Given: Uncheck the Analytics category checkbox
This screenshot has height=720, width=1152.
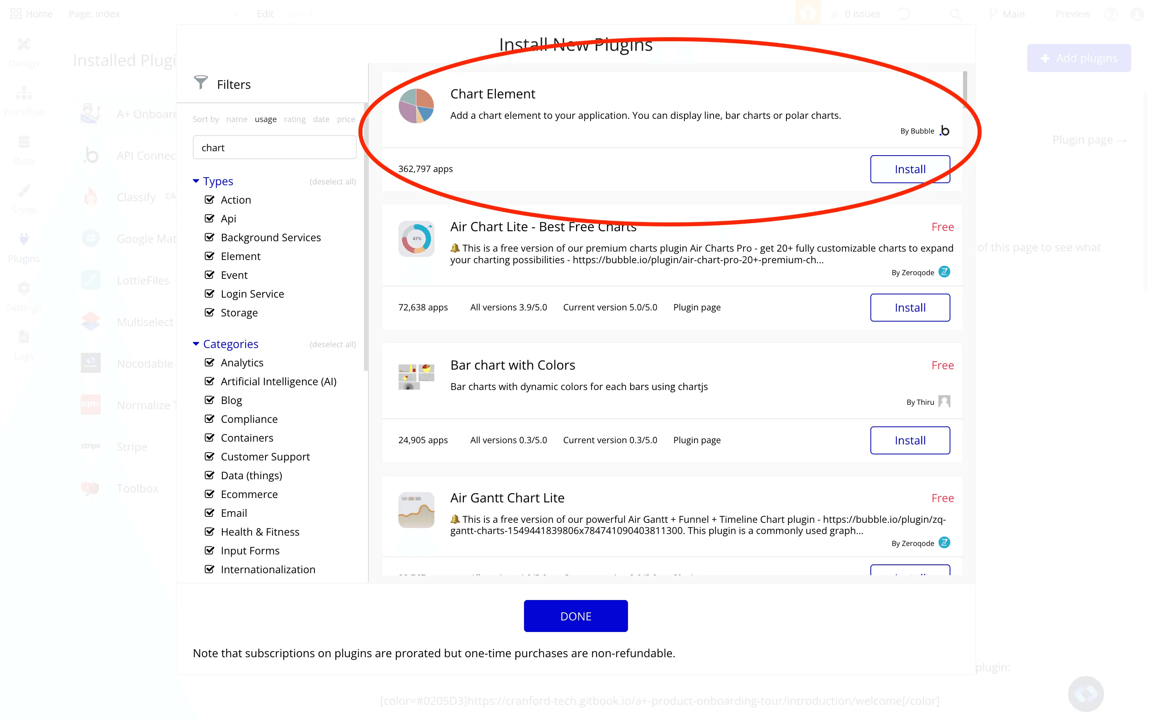Looking at the screenshot, I should point(210,362).
